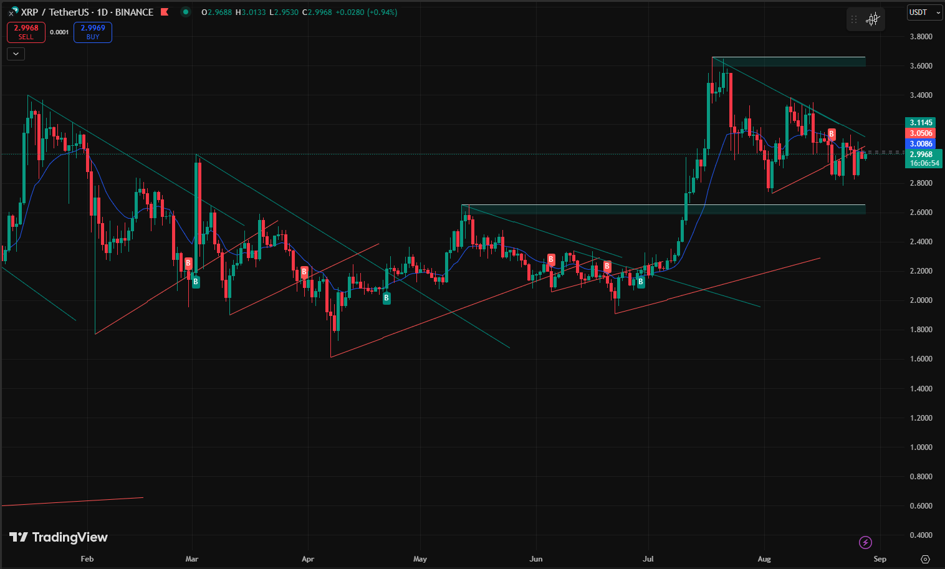Image resolution: width=945 pixels, height=569 pixels.
Task: Click the TradingView logo
Action: point(59,537)
